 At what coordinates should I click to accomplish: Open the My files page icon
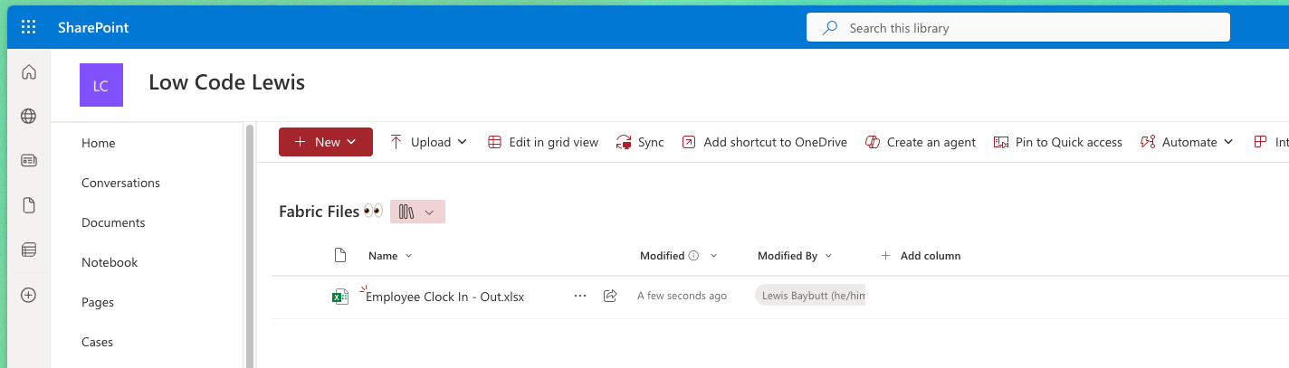(x=28, y=205)
